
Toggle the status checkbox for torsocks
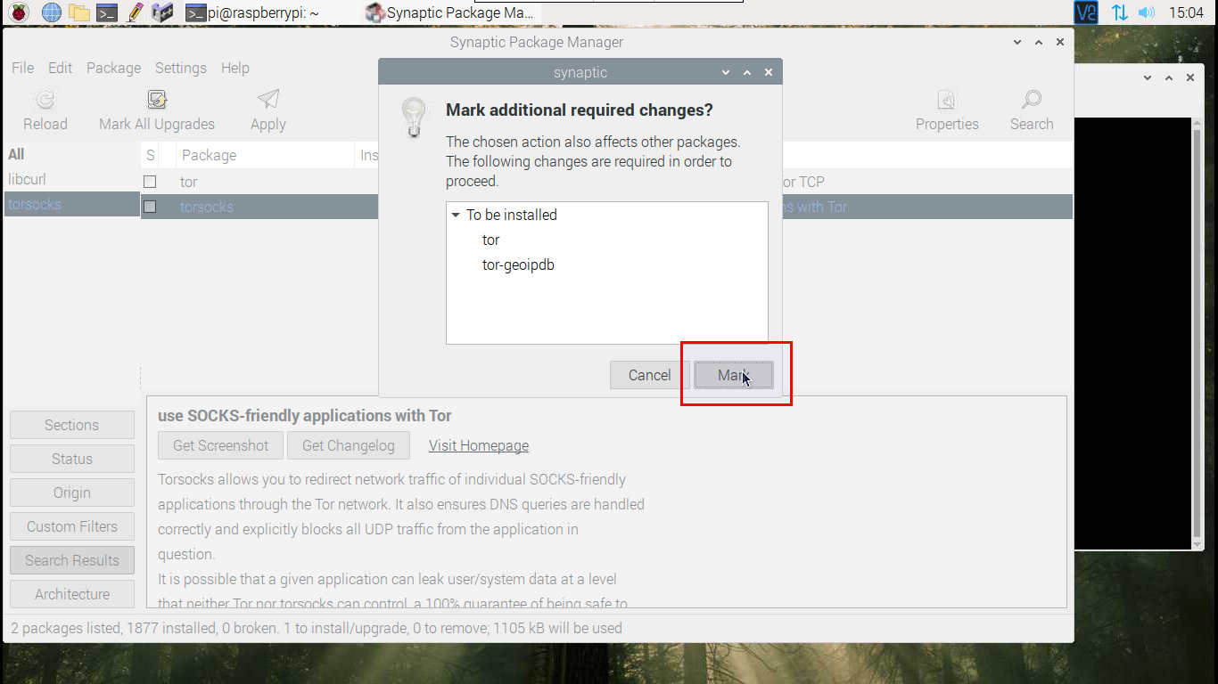(150, 207)
